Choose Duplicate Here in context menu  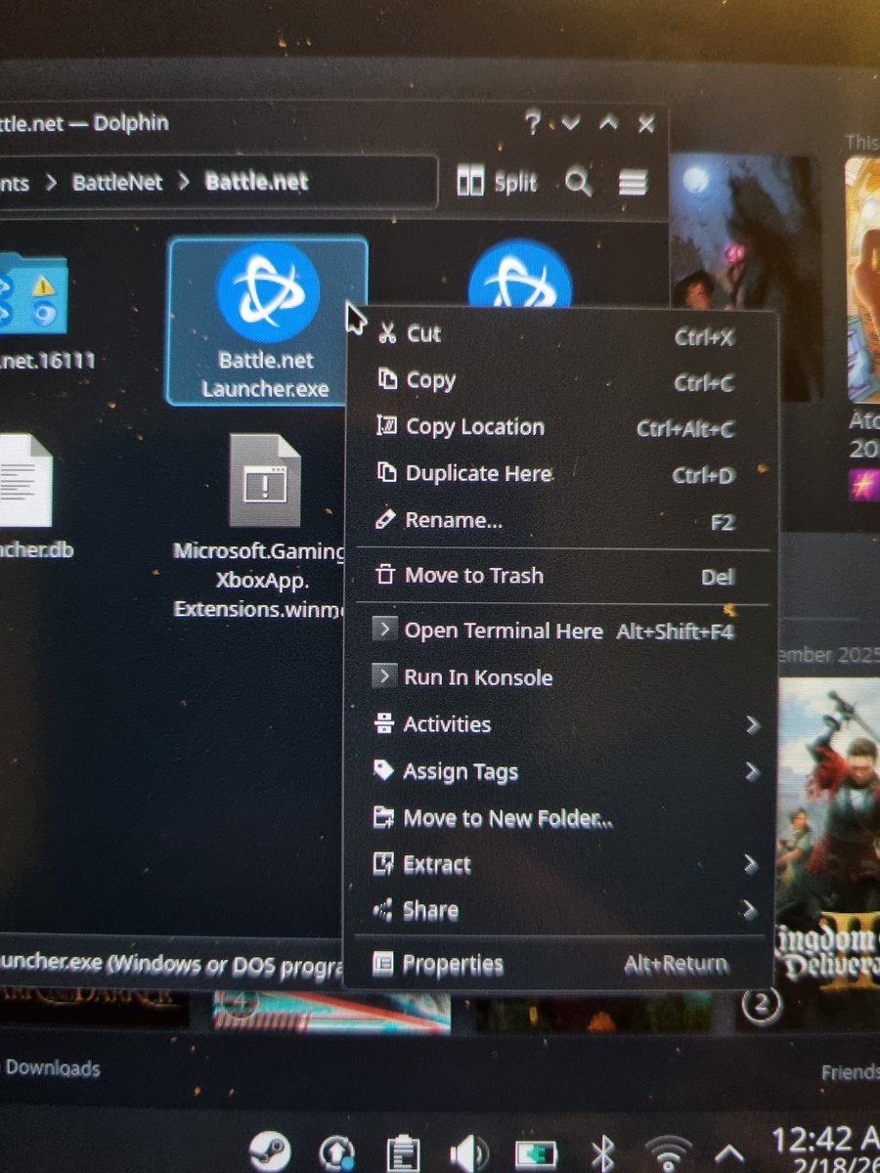point(561,474)
